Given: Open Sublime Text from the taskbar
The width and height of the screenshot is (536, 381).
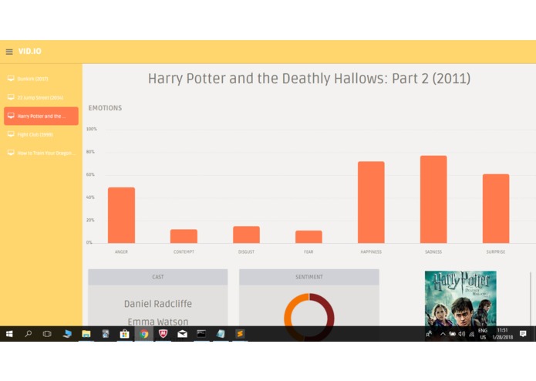Looking at the screenshot, I should [x=240, y=334].
